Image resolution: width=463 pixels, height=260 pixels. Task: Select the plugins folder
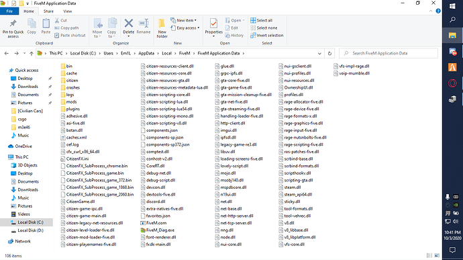pos(70,109)
